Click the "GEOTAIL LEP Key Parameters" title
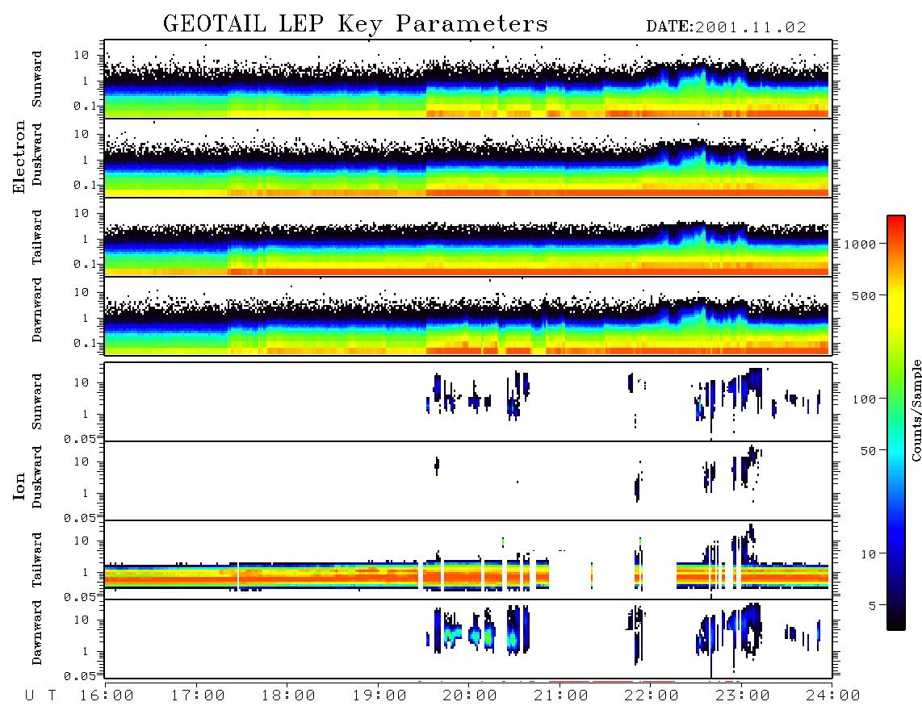 [x=355, y=24]
